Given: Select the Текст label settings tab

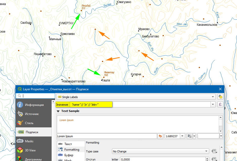Looking at the screenshot, I should pos(68,144).
